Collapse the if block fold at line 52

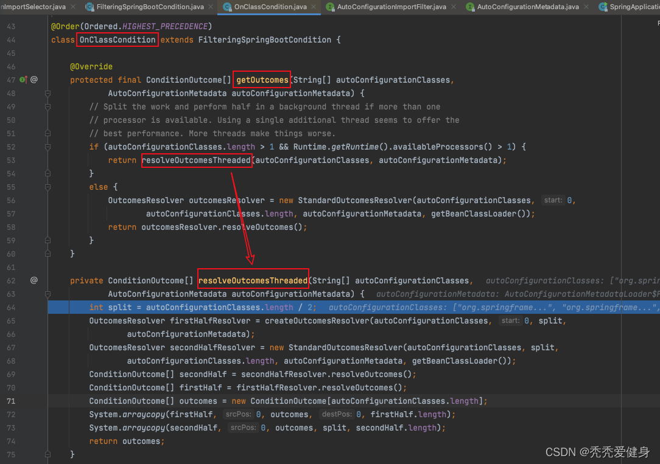coord(47,147)
